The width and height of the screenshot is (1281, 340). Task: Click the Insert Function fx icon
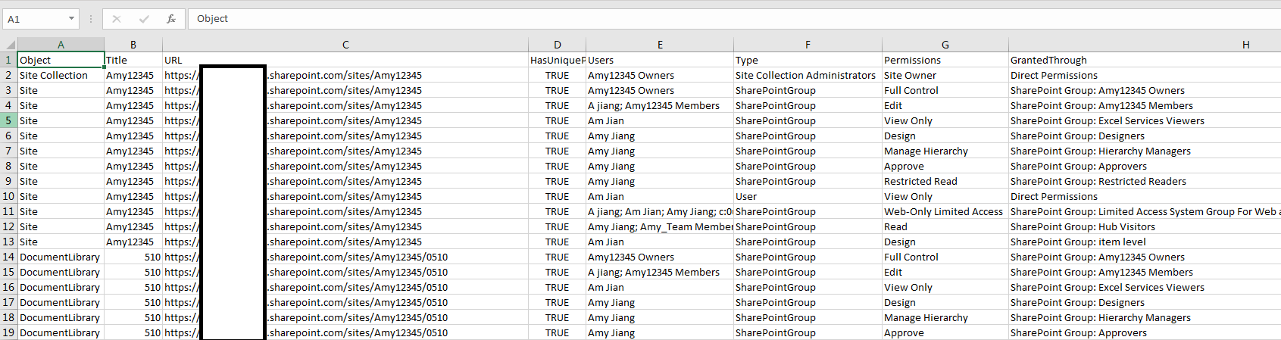pyautogui.click(x=171, y=19)
